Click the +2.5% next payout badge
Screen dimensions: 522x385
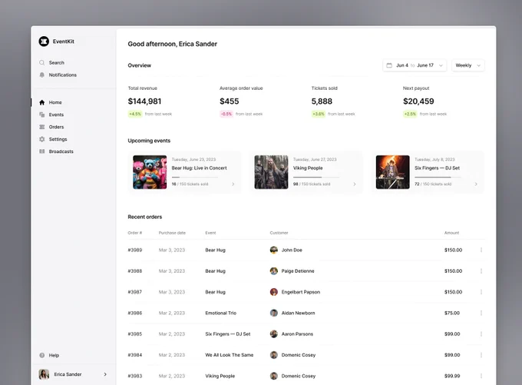(x=410, y=114)
